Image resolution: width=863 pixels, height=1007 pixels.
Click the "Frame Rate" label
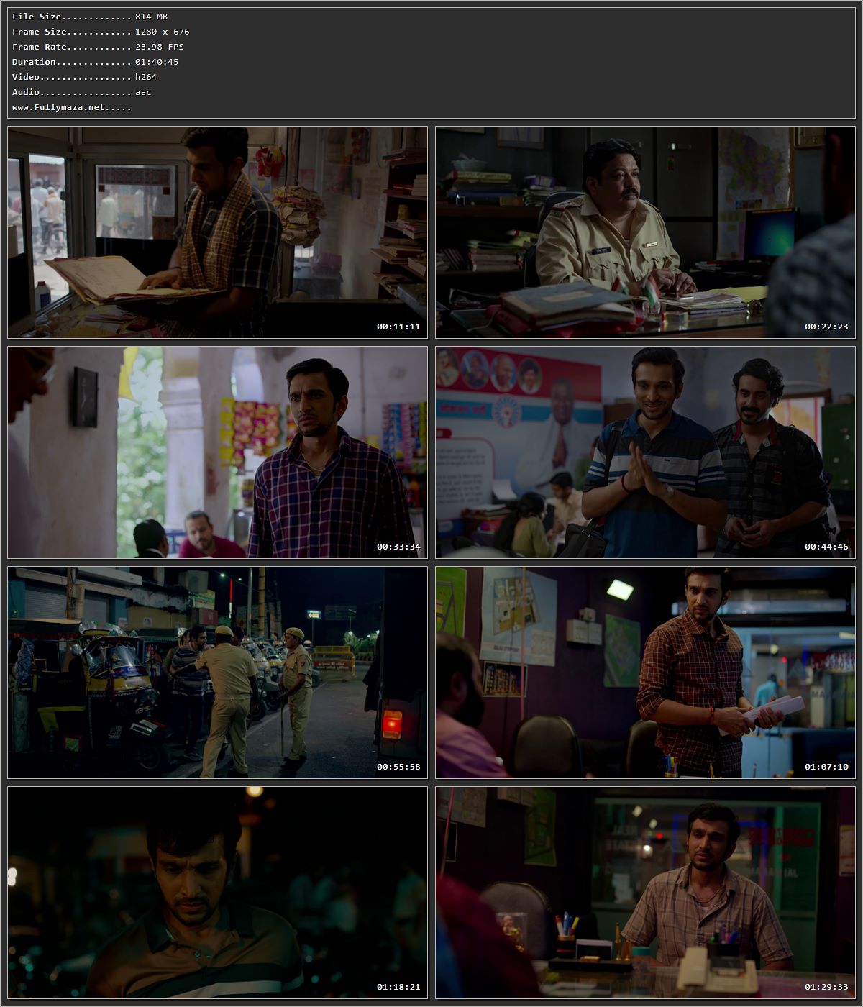[x=40, y=47]
